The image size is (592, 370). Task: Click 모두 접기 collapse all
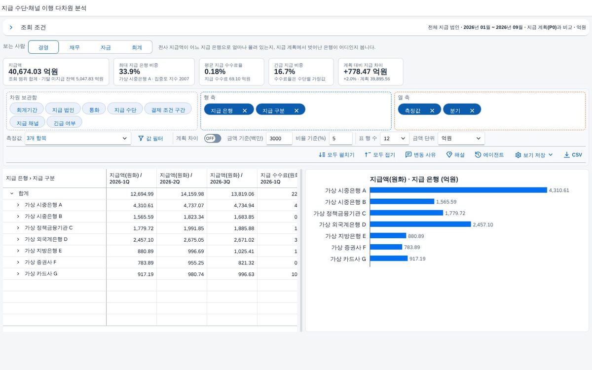coord(379,155)
